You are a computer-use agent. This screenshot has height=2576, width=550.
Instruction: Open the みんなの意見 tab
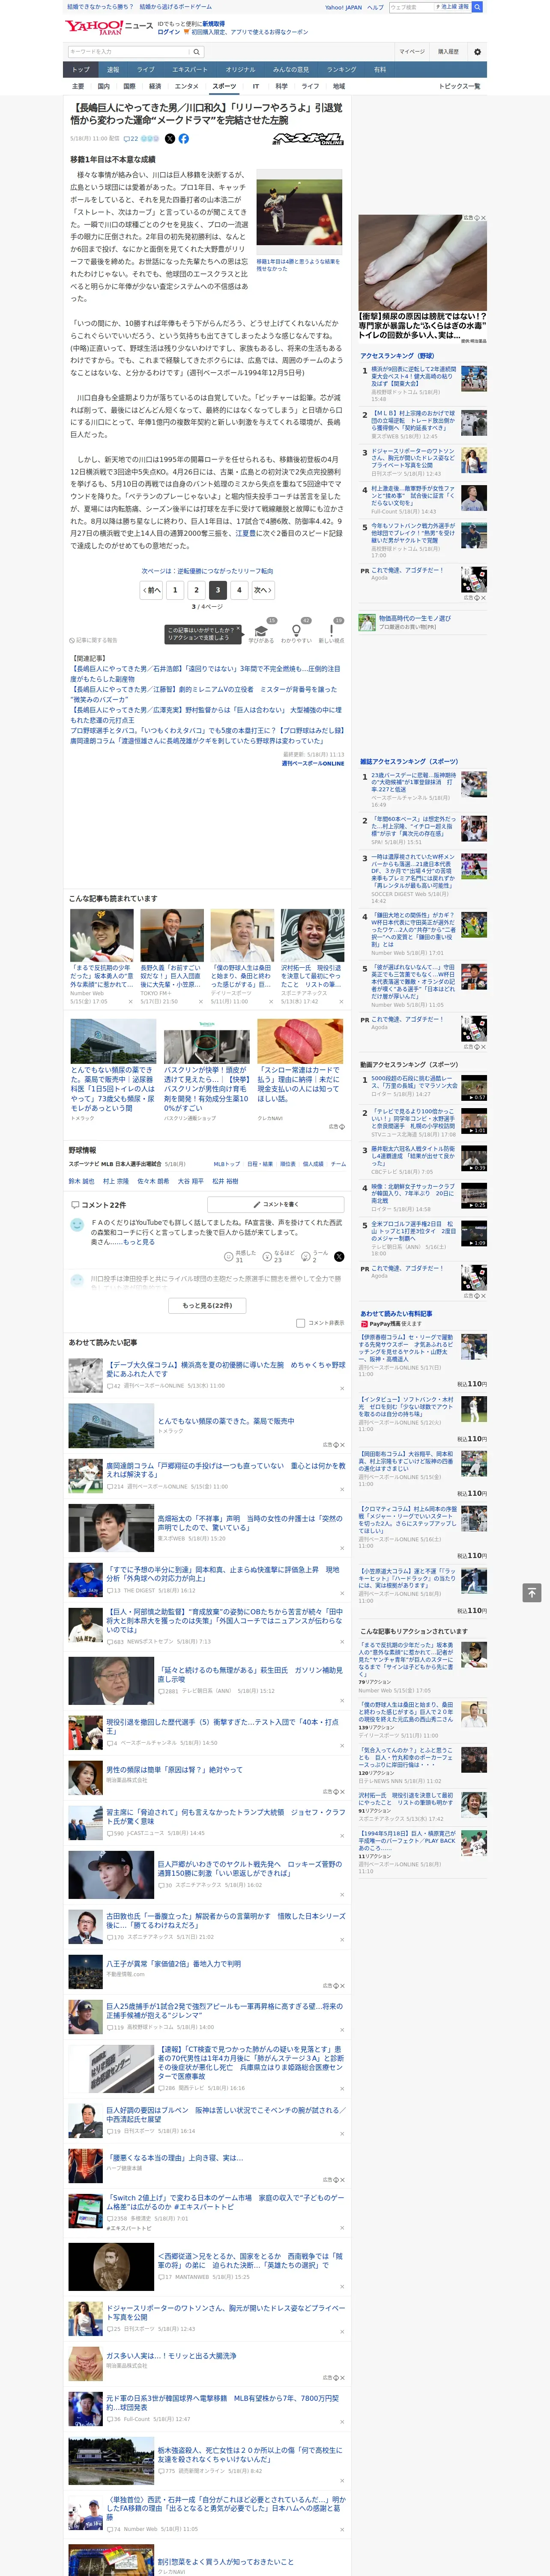291,70
